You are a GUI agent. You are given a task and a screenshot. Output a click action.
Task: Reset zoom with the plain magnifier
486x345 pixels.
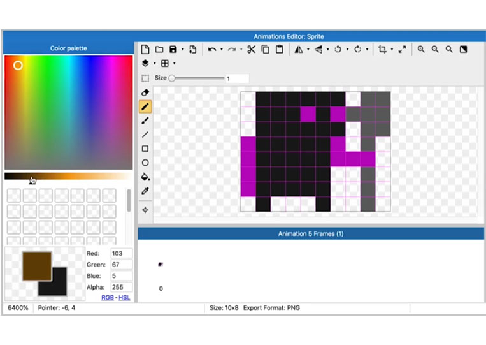449,49
